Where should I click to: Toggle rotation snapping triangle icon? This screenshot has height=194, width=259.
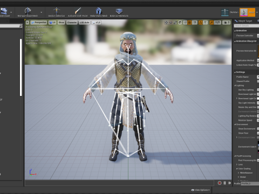click(x=200, y=23)
